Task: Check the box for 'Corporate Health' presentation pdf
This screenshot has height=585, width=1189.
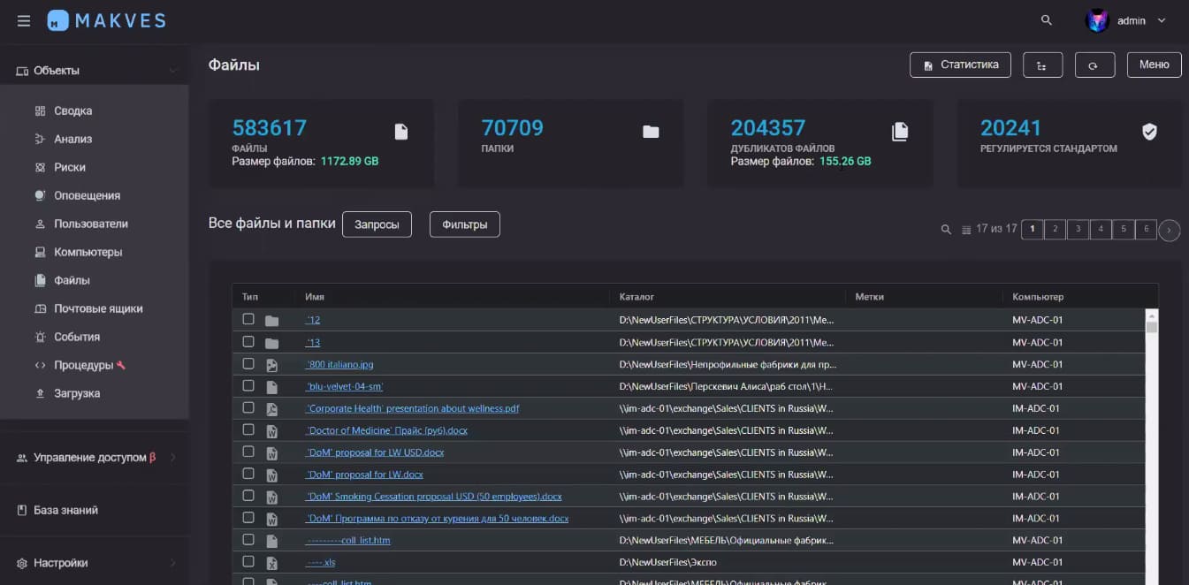Action: pyautogui.click(x=248, y=407)
